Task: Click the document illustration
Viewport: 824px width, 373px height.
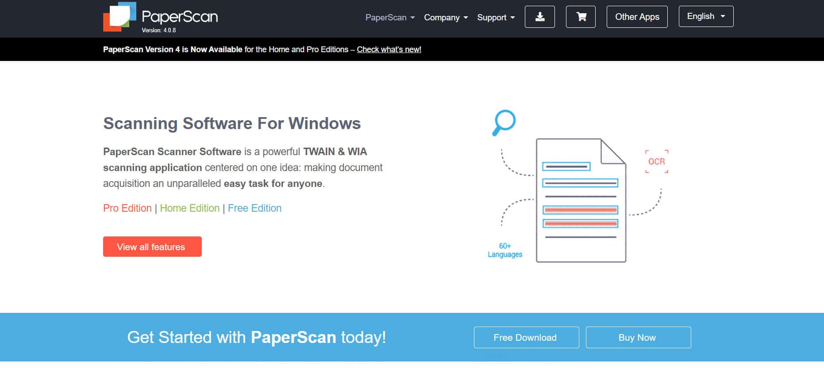Action: (581, 200)
